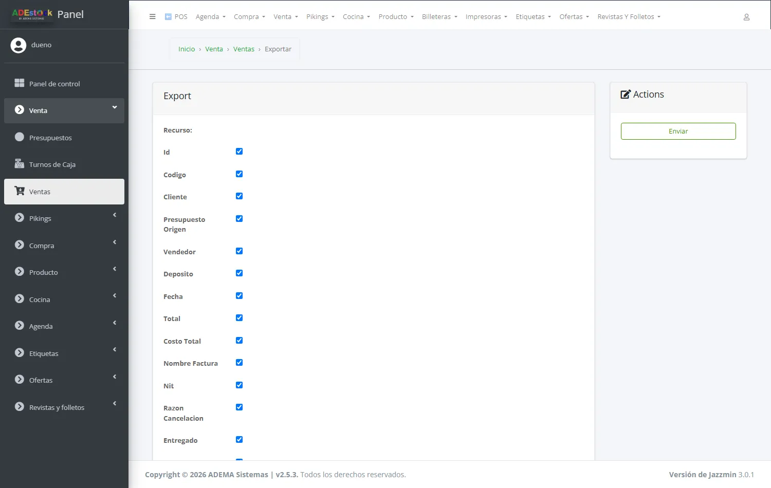Uncheck the Costo Total checkbox

[239, 341]
